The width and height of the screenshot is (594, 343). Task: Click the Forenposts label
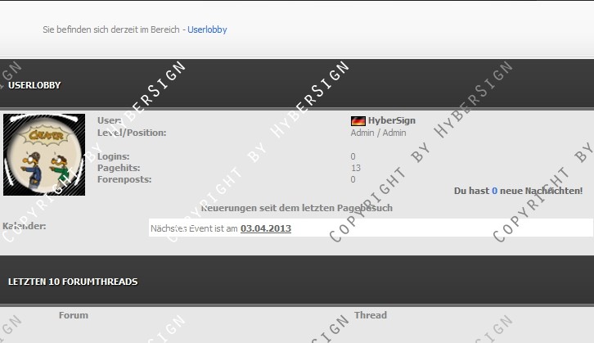(x=124, y=179)
